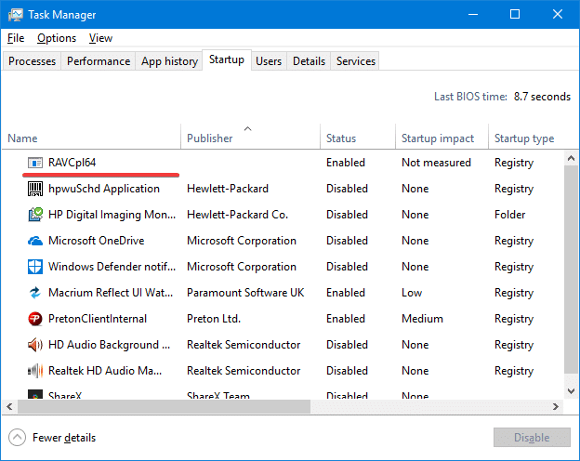Viewport: 580px width, 461px height.
Task: Collapse view with the Fewer details arrow icon
Action: pos(17,438)
